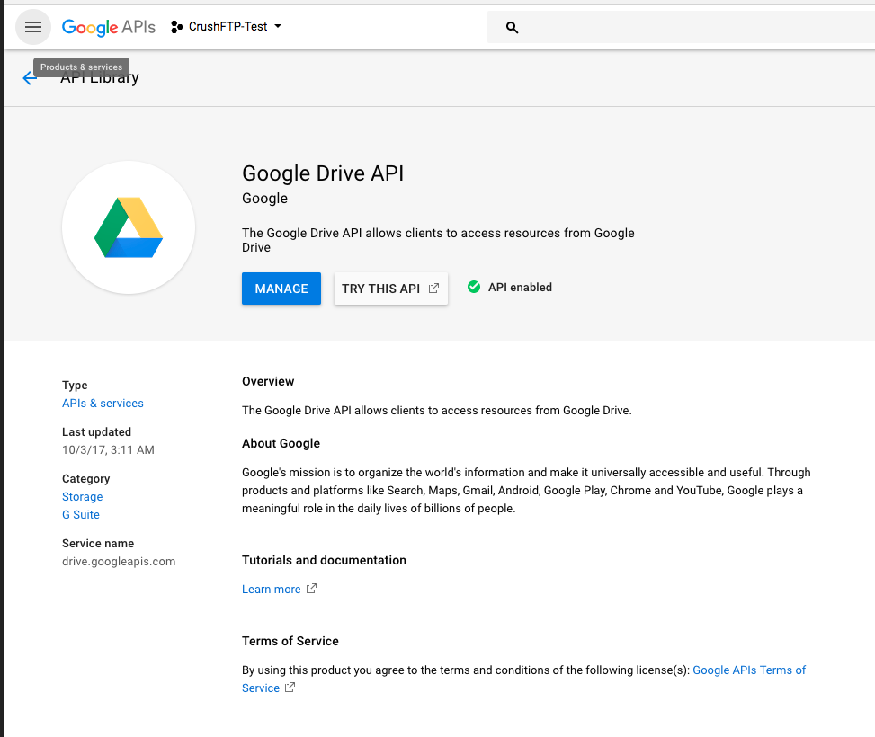Click the CrushFTP-Test project name
875x737 pixels.
pos(228,26)
